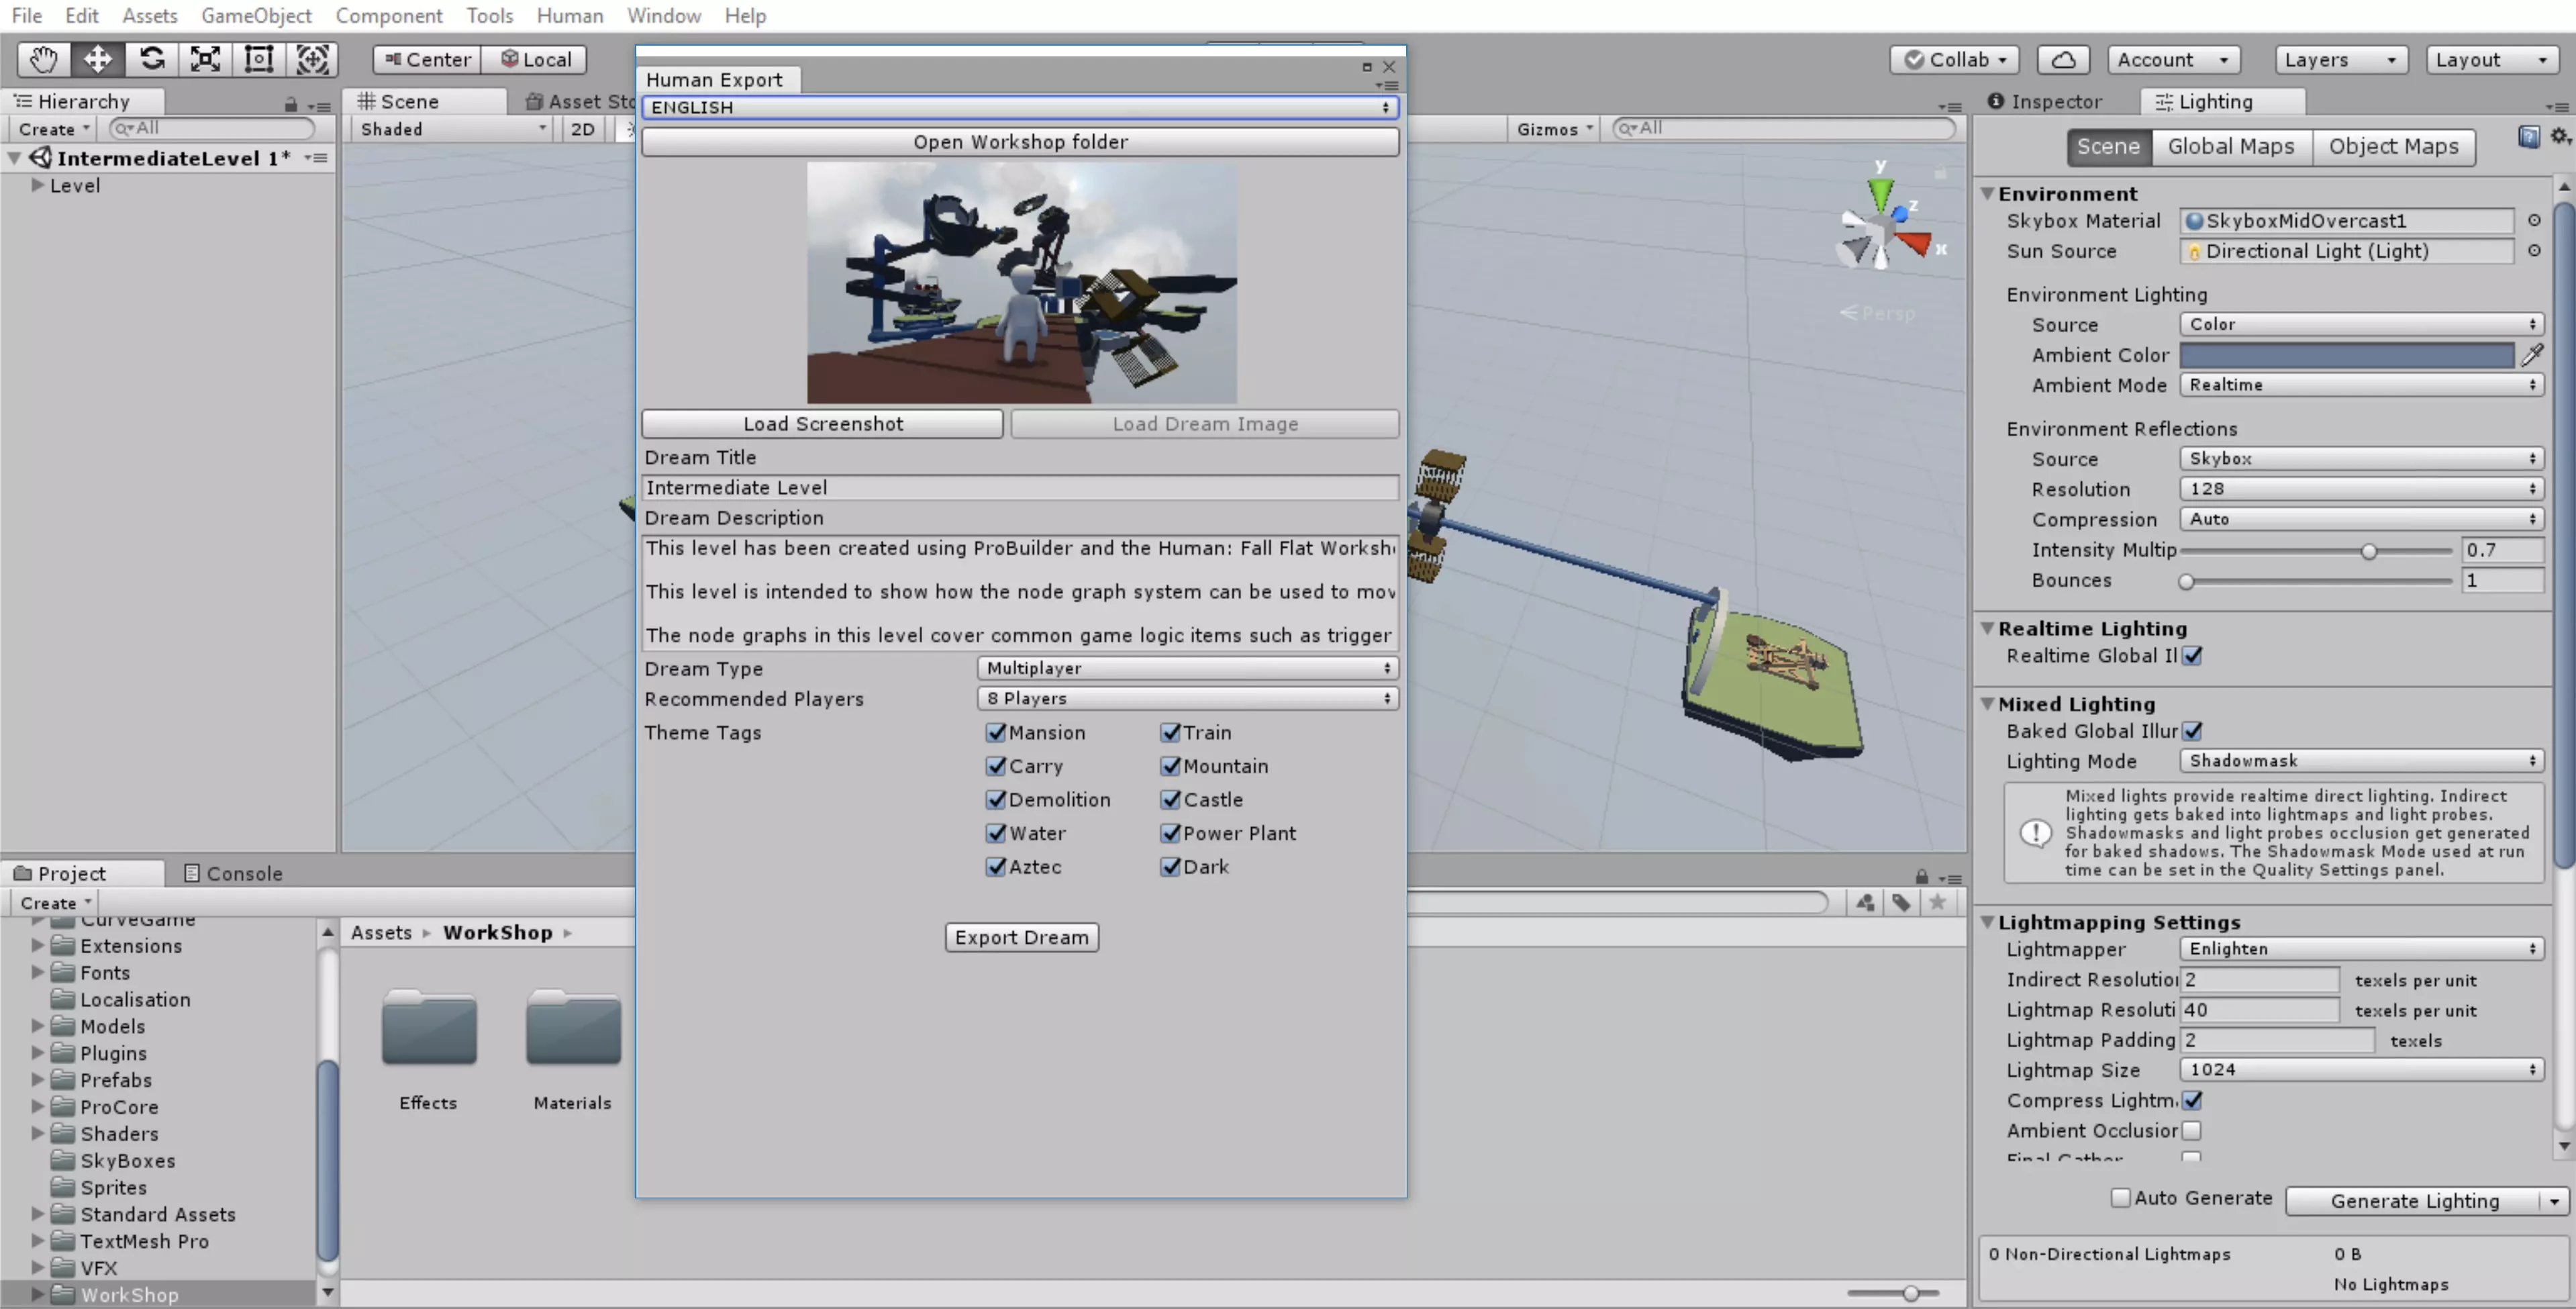Click the Dream Title input field
The image size is (2576, 1309).
pos(1019,487)
